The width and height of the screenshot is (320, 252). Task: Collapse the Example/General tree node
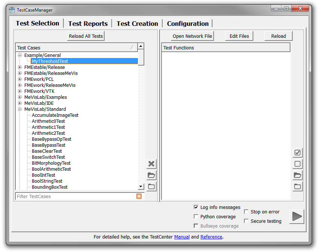pos(20,55)
